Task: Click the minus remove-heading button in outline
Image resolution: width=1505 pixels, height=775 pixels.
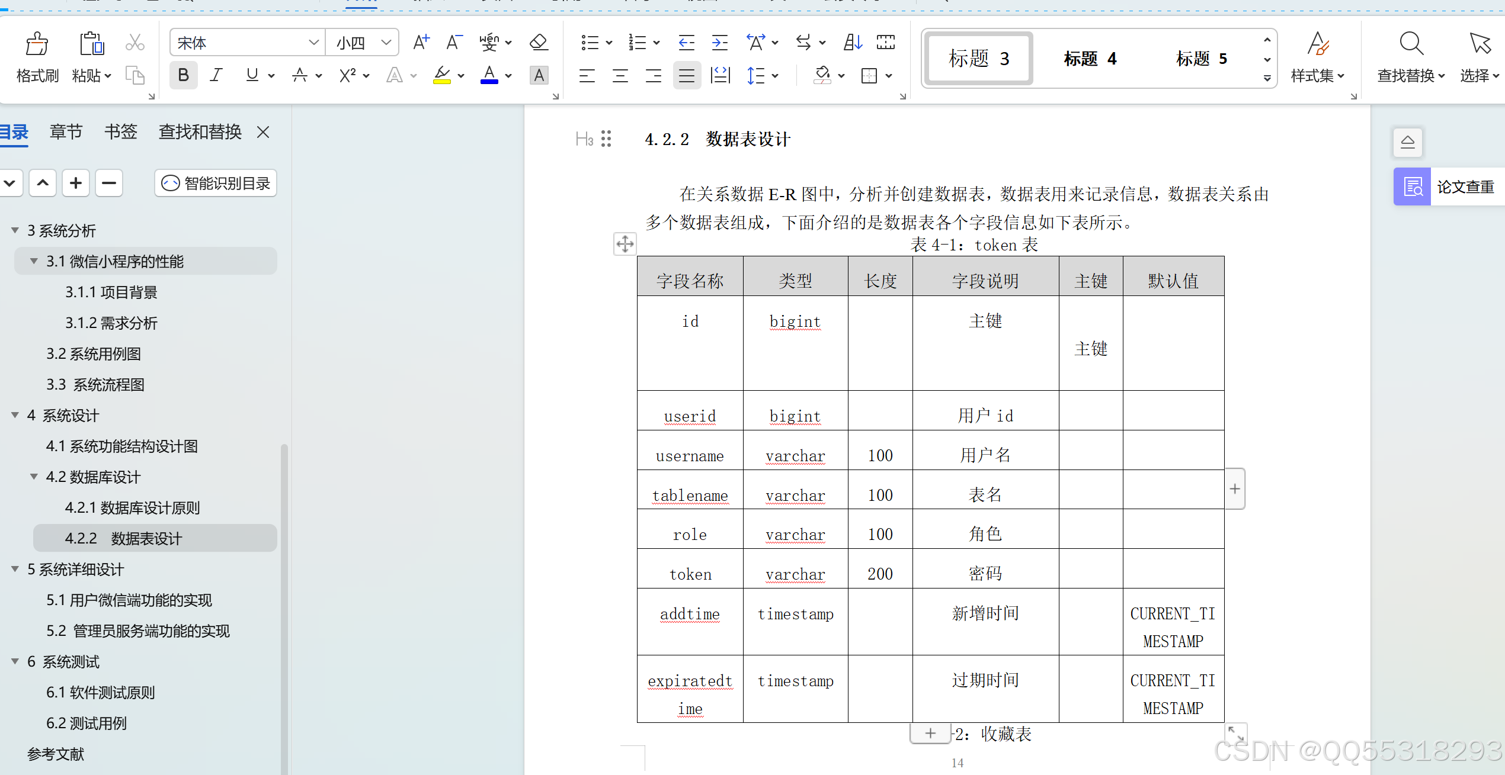Action: click(x=109, y=183)
